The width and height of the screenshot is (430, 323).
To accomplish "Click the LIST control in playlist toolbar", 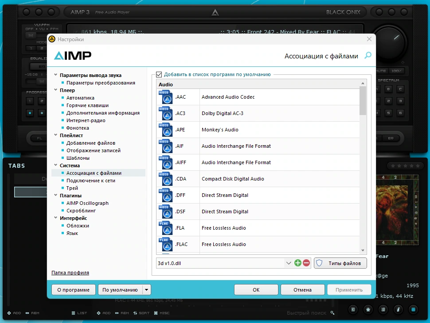I will pos(79,313).
